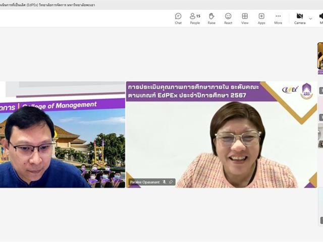Click the muted mic icon on Paralee's name tag
Screen dimensions: 323x242
[x=164, y=182]
